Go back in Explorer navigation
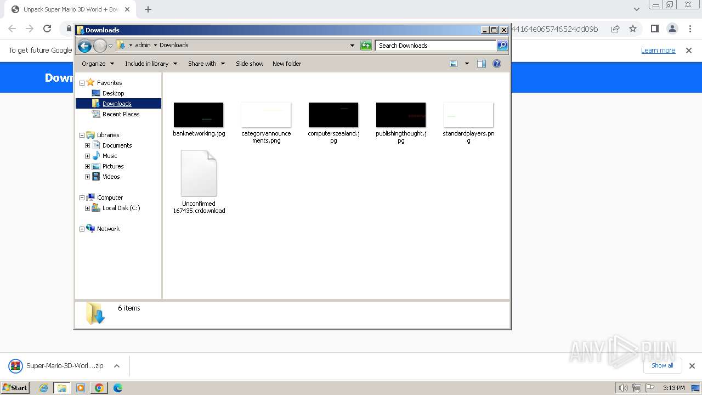 84,46
